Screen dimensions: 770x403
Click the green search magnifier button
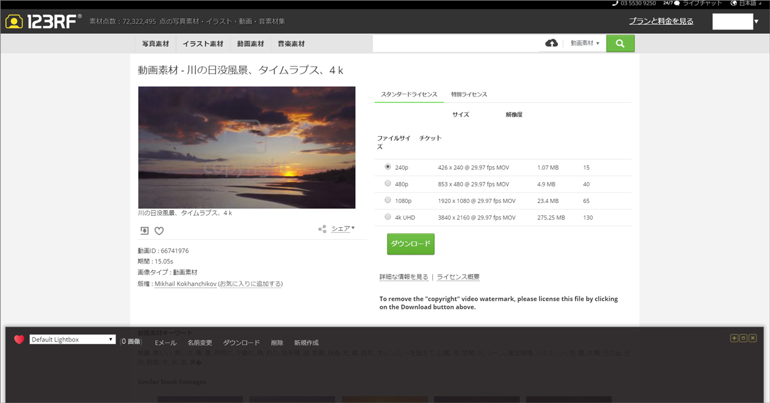coord(620,43)
